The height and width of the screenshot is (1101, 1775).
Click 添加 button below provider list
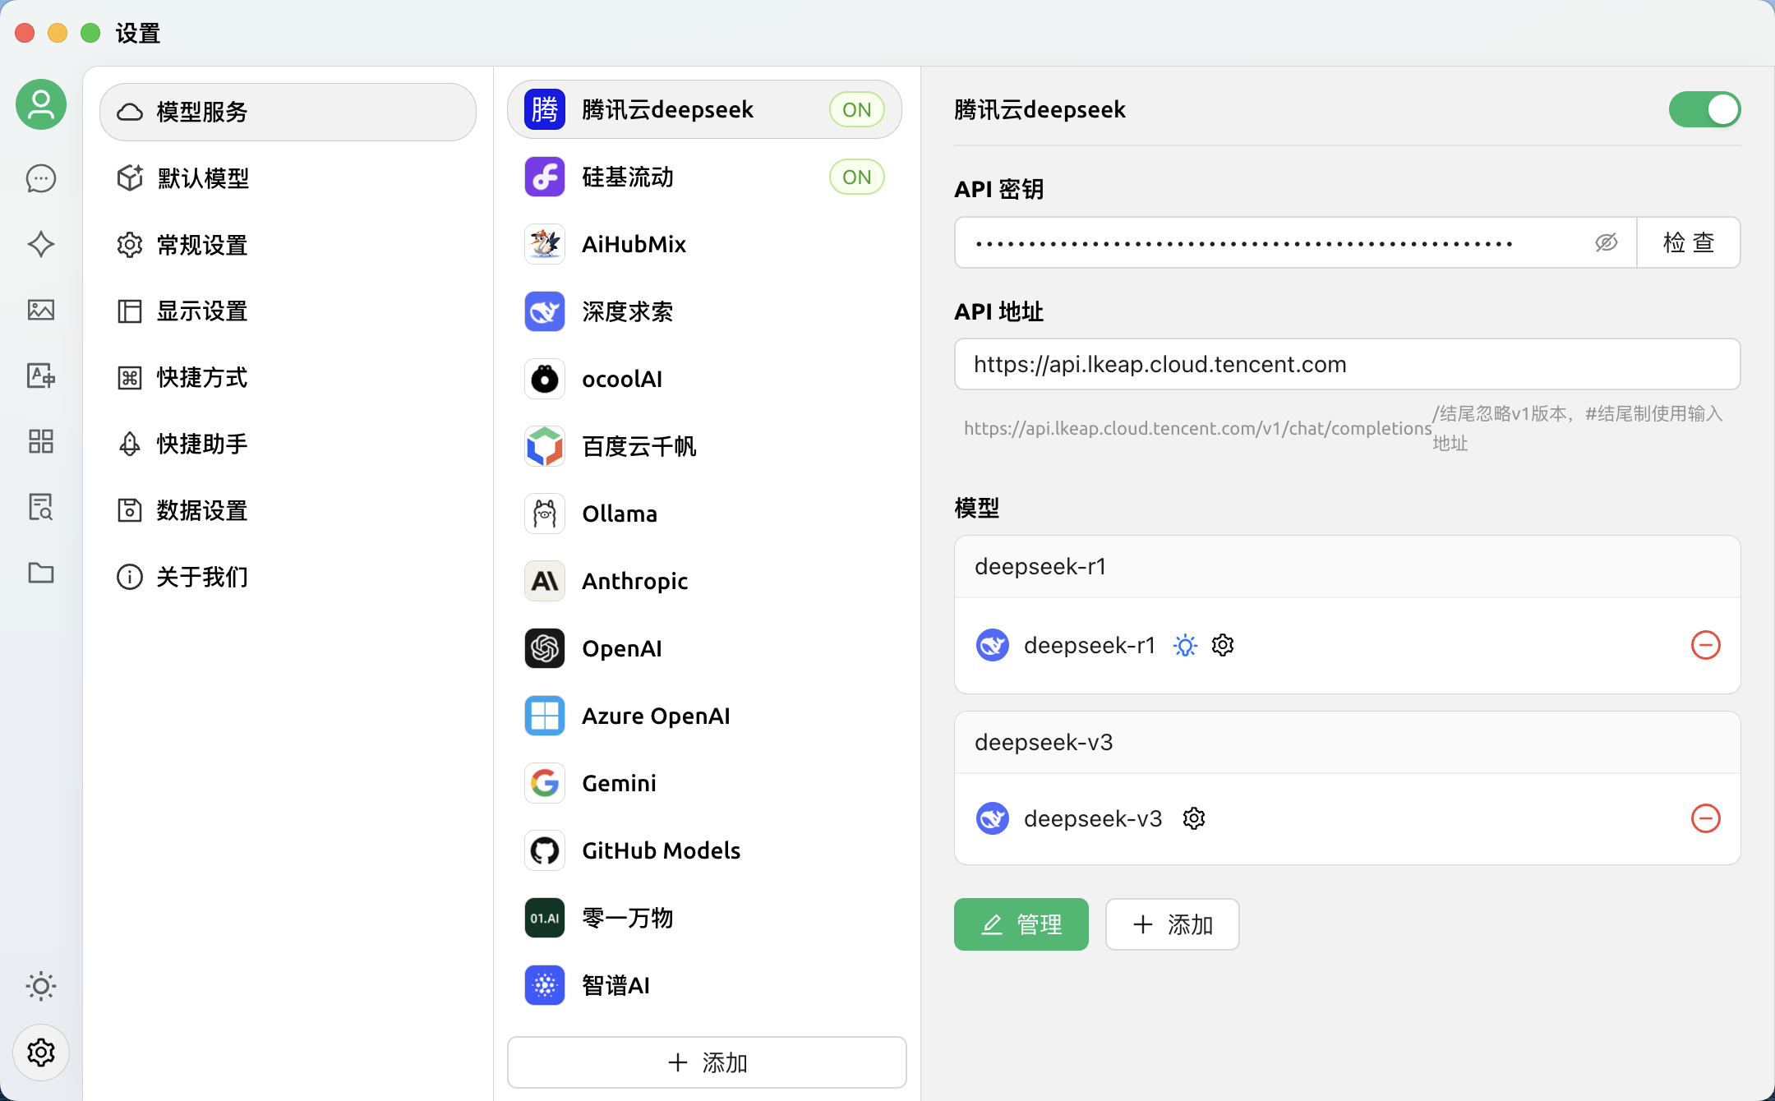(707, 1062)
